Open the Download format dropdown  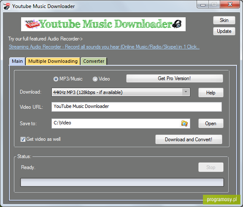(x=121, y=92)
